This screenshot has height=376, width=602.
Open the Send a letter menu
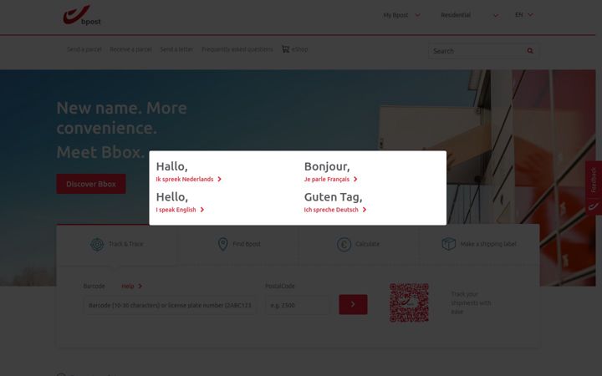point(176,49)
